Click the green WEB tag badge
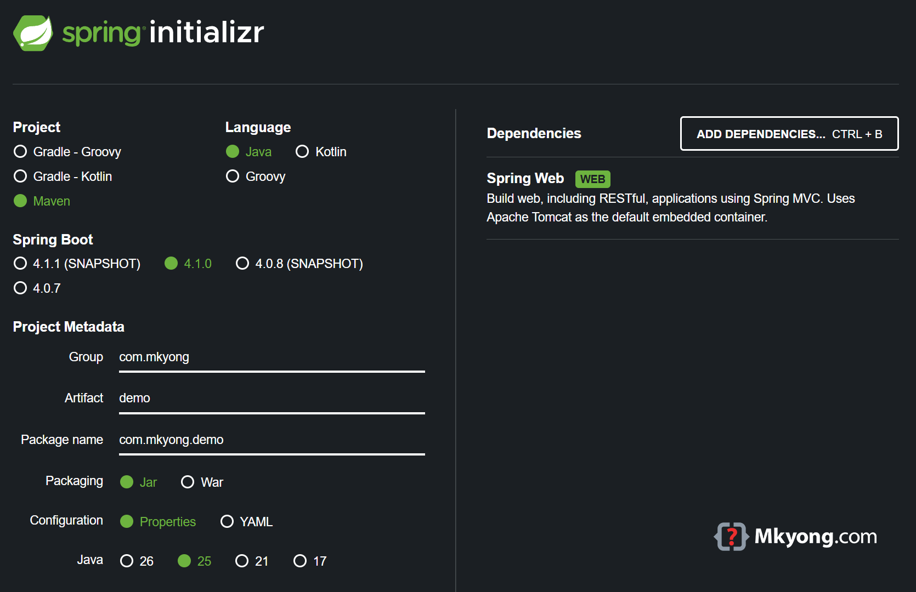This screenshot has height=592, width=916. click(593, 179)
